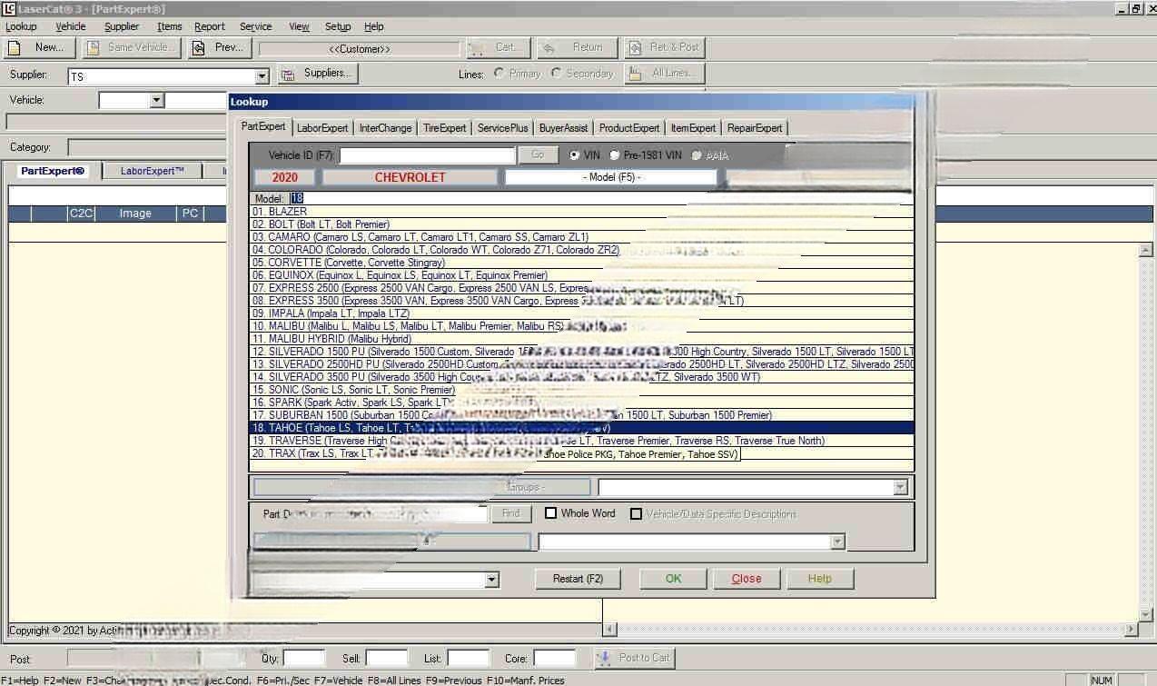Toggle Vehicle/Data Specific Descriptions checkbox
This screenshot has height=686, width=1157.
click(637, 513)
